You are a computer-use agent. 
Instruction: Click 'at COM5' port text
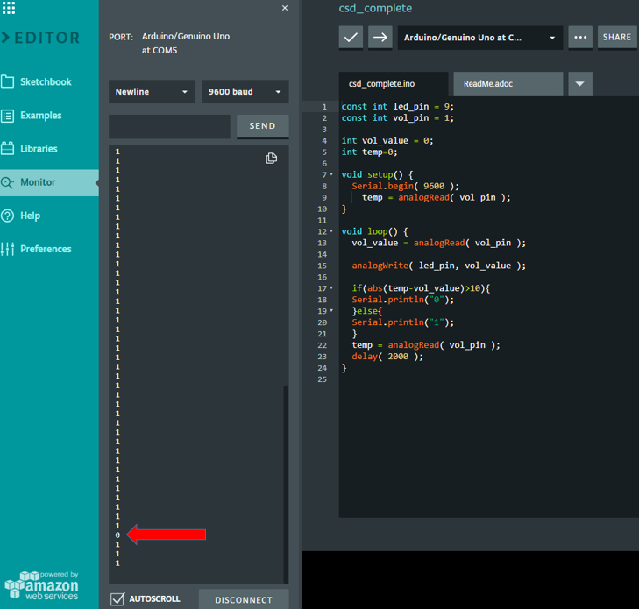click(x=160, y=51)
